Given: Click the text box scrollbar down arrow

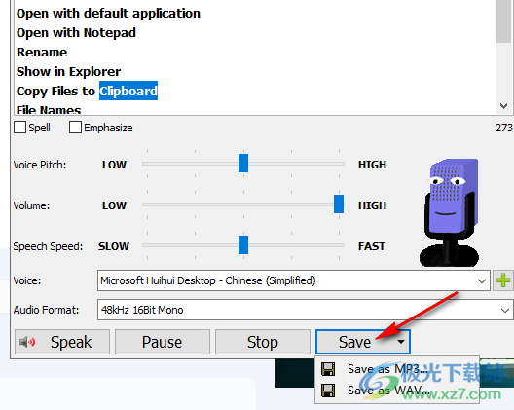Looking at the screenshot, I should click(x=504, y=106).
